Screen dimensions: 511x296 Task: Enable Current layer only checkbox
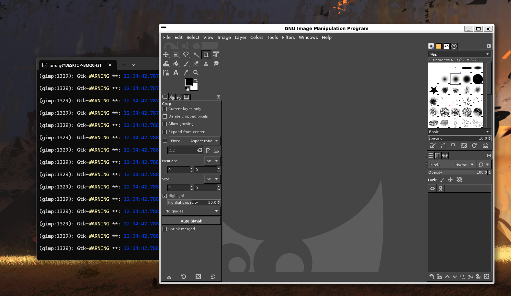[165, 109]
